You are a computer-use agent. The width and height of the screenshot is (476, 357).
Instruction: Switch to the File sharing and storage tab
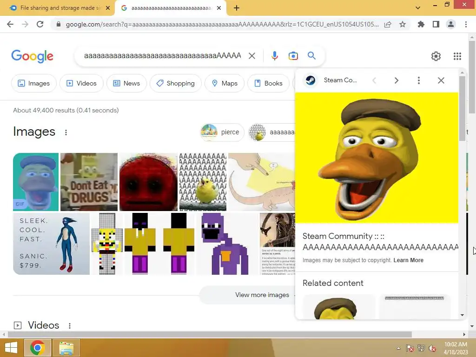click(x=57, y=8)
